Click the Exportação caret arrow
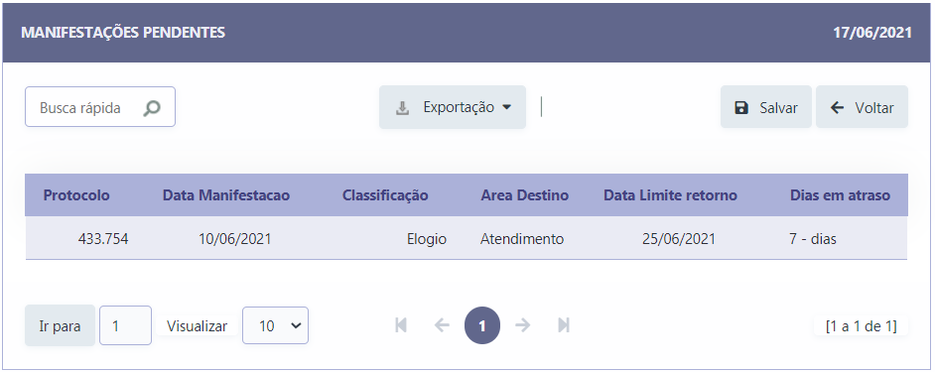The image size is (935, 372). coord(507,107)
